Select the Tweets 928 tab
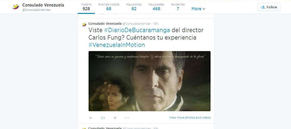 pyautogui.click(x=86, y=7)
